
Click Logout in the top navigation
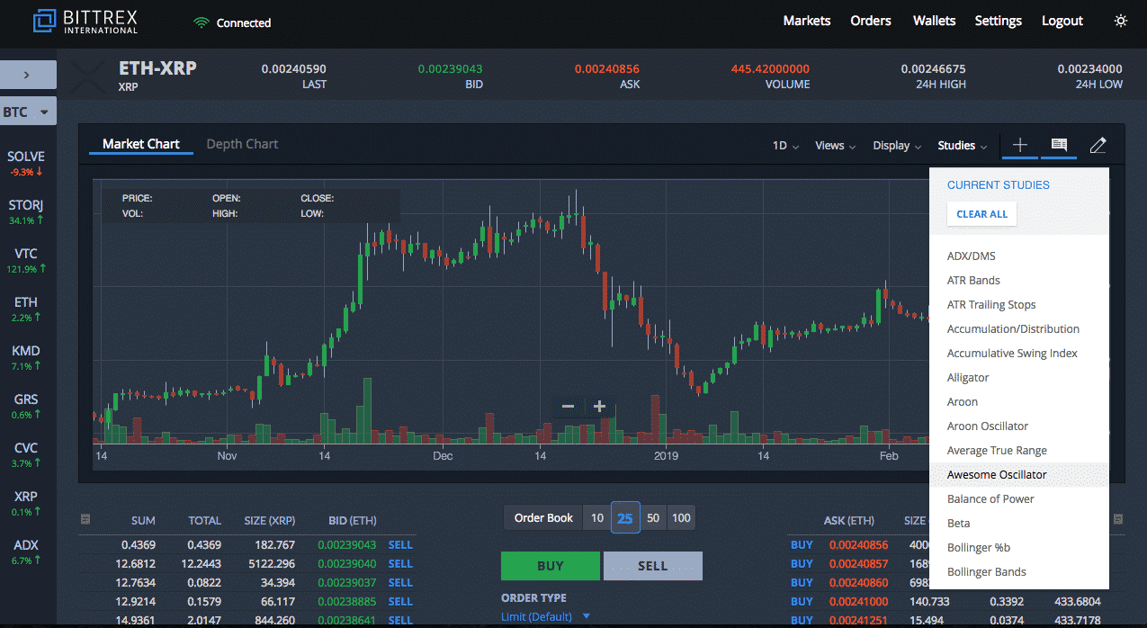point(1062,21)
